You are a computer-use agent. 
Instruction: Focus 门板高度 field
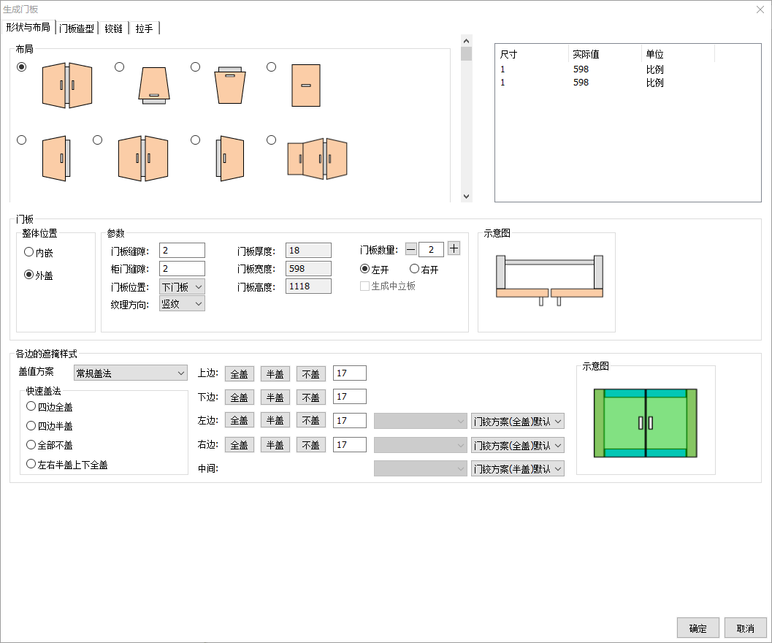pyautogui.click(x=308, y=286)
